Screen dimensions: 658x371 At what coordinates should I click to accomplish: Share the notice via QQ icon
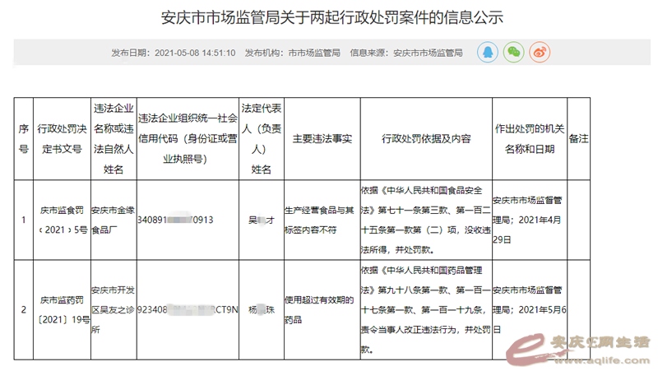click(x=488, y=53)
